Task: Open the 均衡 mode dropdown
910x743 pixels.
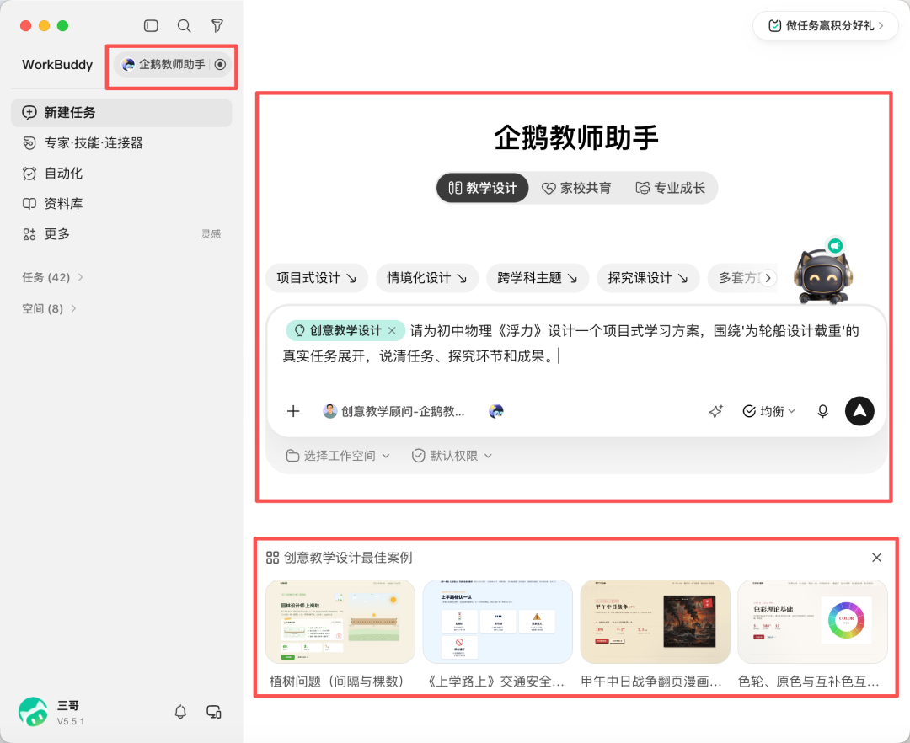Action: [x=769, y=411]
